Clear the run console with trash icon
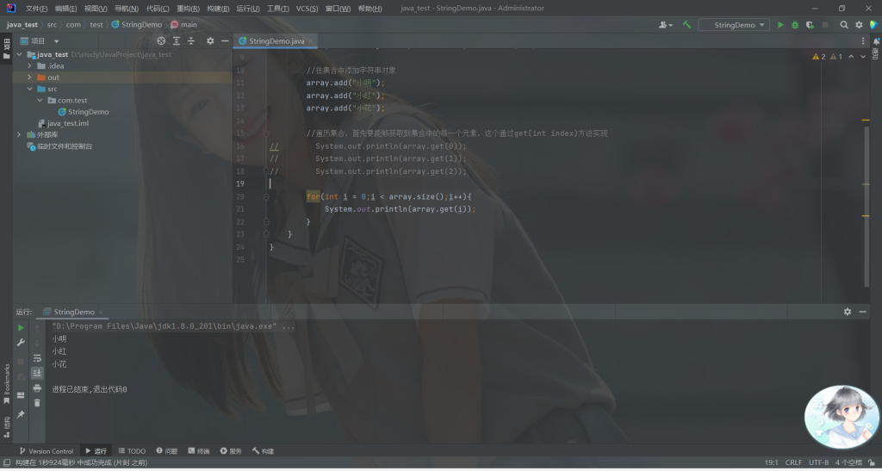882x471 pixels. point(37,402)
